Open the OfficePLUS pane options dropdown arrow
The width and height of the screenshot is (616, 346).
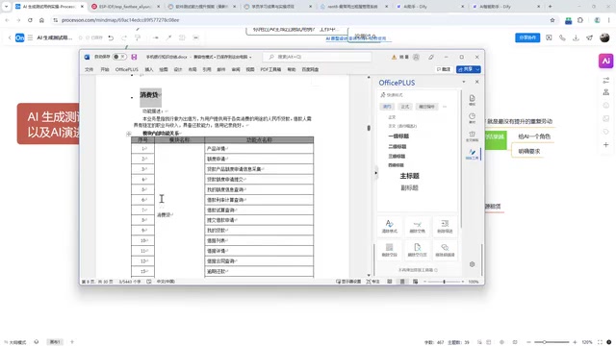click(464, 82)
